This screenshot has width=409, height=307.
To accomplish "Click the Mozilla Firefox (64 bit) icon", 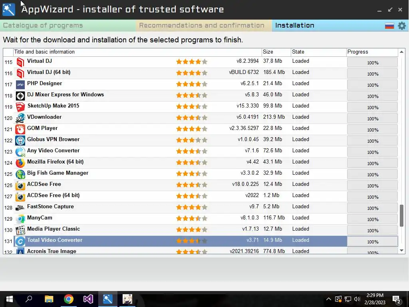I will (x=20, y=163).
